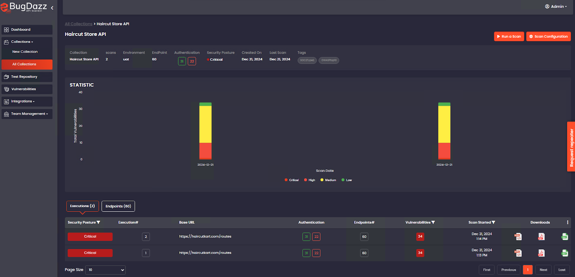Download XLS report for execution 2
This screenshot has height=277, width=575.
(x=565, y=237)
